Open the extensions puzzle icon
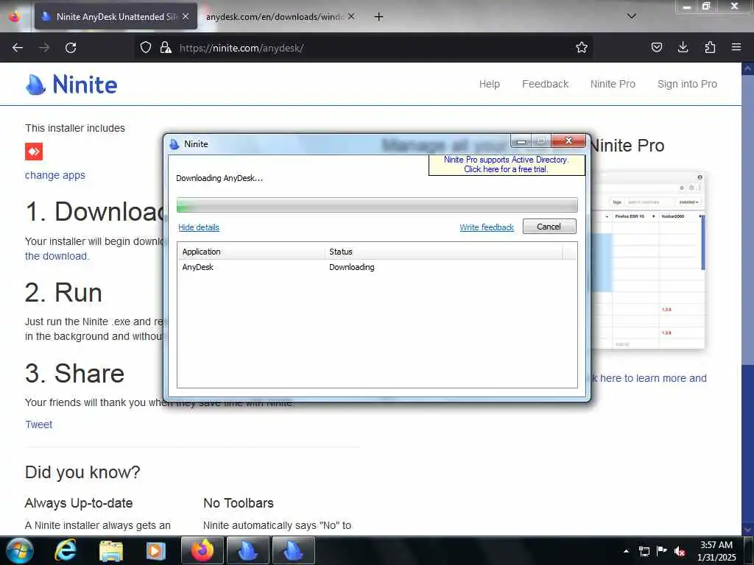 coord(710,47)
